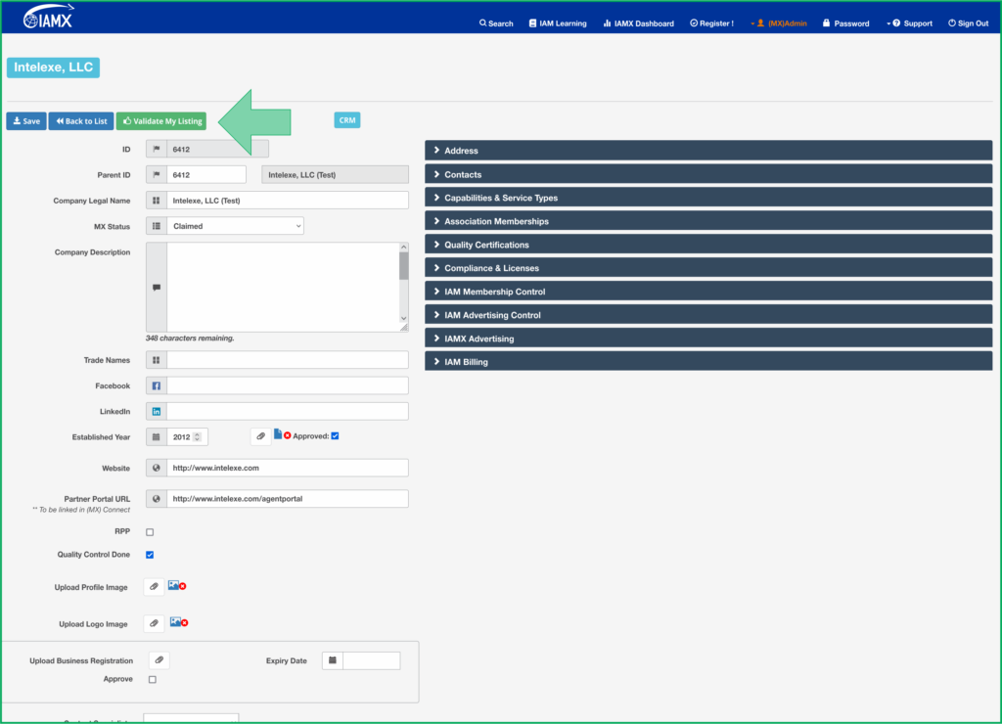The width and height of the screenshot is (1002, 724).
Task: Click the paperclip for Upload Business Registration
Action: [159, 659]
